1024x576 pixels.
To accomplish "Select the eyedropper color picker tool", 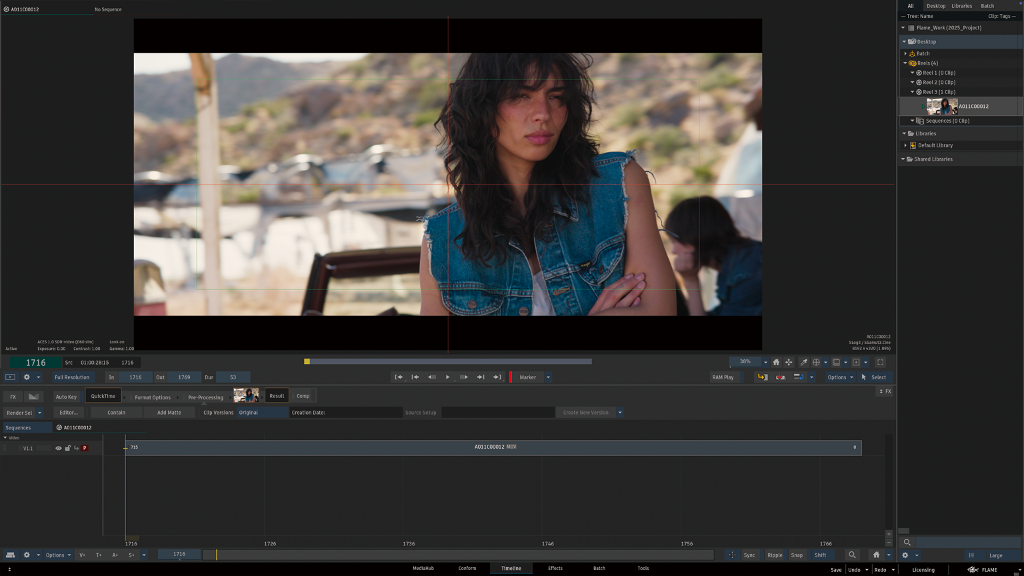I will 803,362.
